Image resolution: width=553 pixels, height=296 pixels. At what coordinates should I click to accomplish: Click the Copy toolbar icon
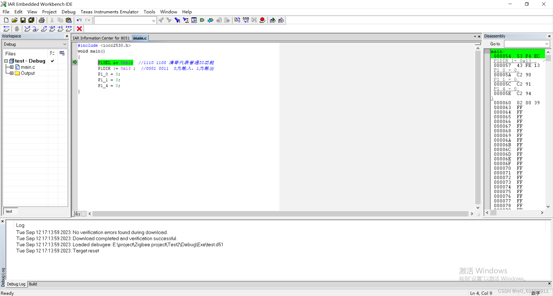coord(60,20)
